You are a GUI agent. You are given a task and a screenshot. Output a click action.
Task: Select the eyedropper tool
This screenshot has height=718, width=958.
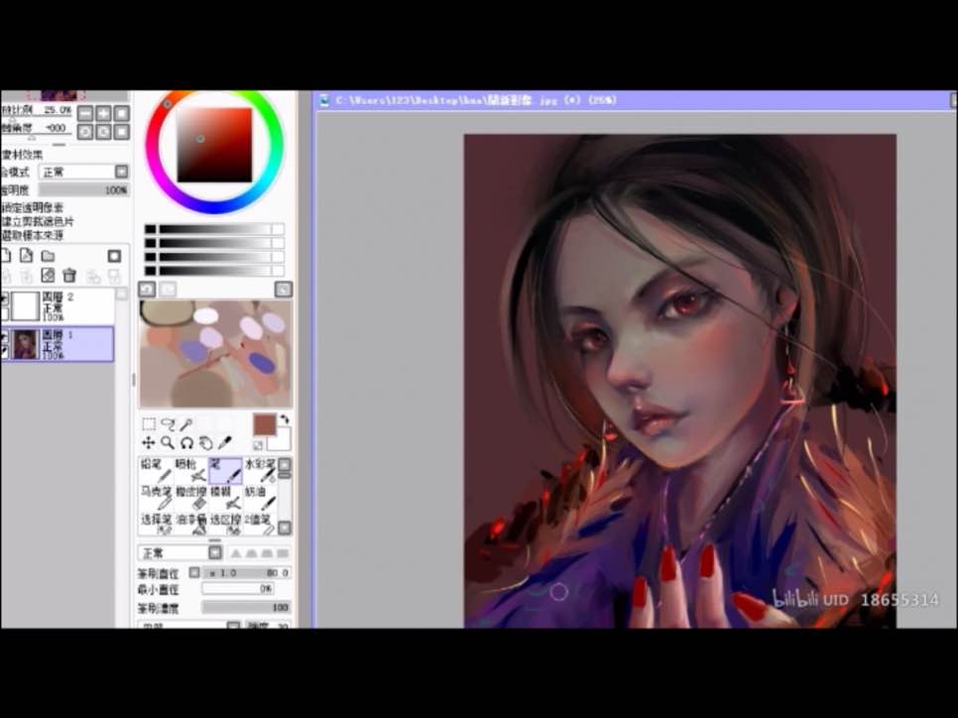point(225,442)
